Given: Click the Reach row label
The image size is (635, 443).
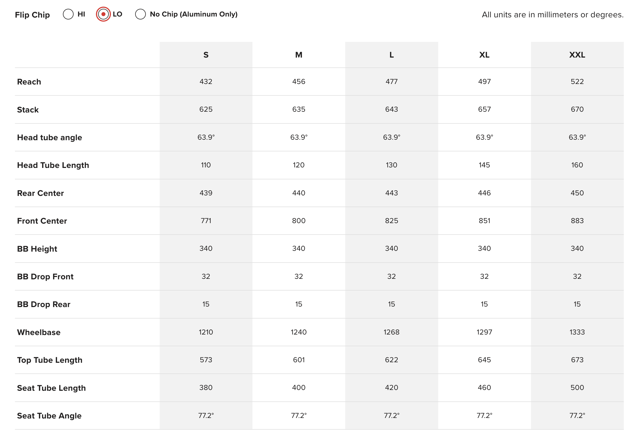Looking at the screenshot, I should (x=29, y=82).
